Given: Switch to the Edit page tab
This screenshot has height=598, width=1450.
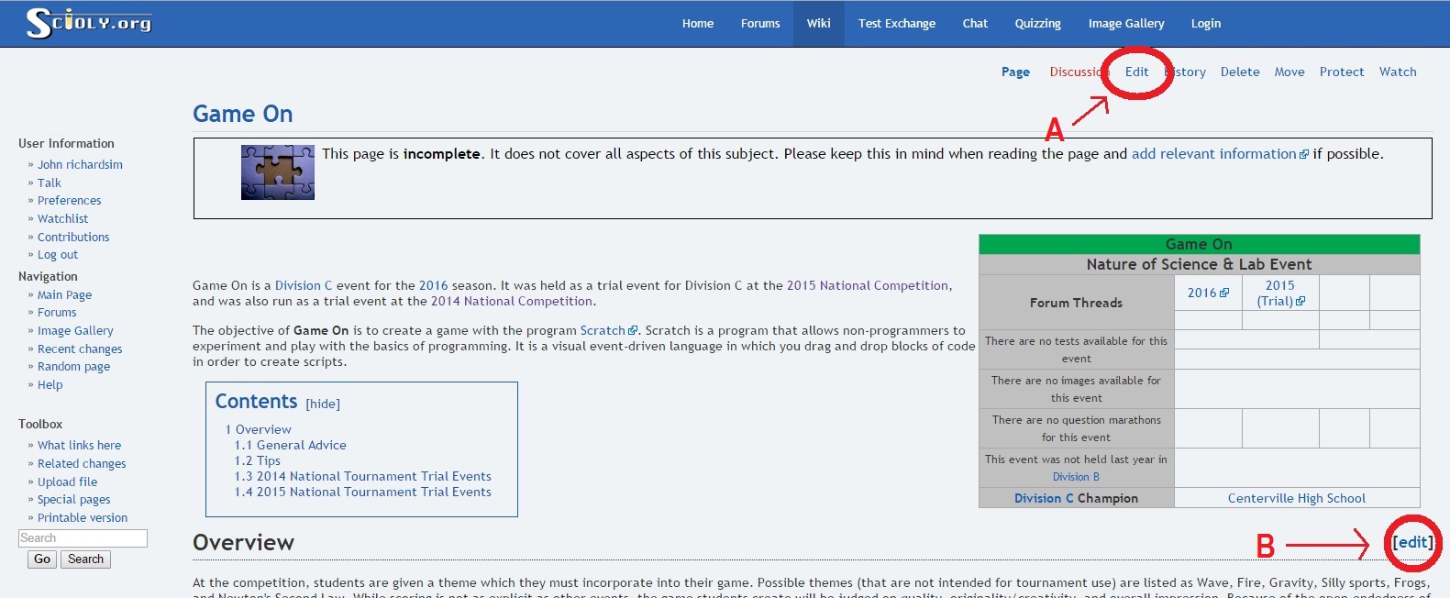Looking at the screenshot, I should pyautogui.click(x=1136, y=72).
